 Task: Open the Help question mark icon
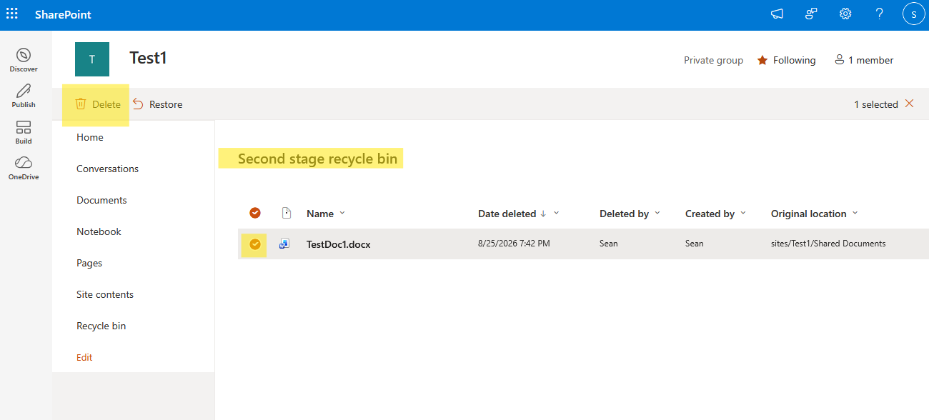[880, 14]
